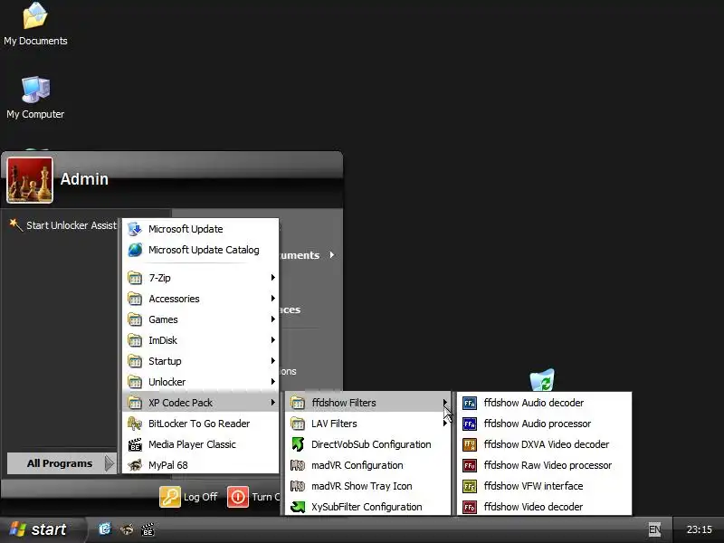Click the BitLocker To Go Reader keys icon
The height and width of the screenshot is (543, 724).
[135, 424]
